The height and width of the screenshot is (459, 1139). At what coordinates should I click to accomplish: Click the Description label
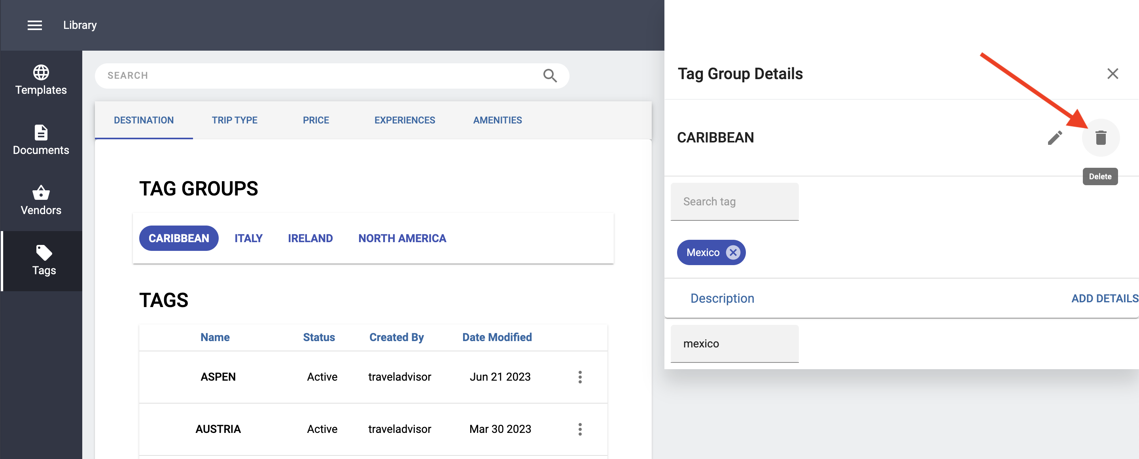pyautogui.click(x=722, y=298)
